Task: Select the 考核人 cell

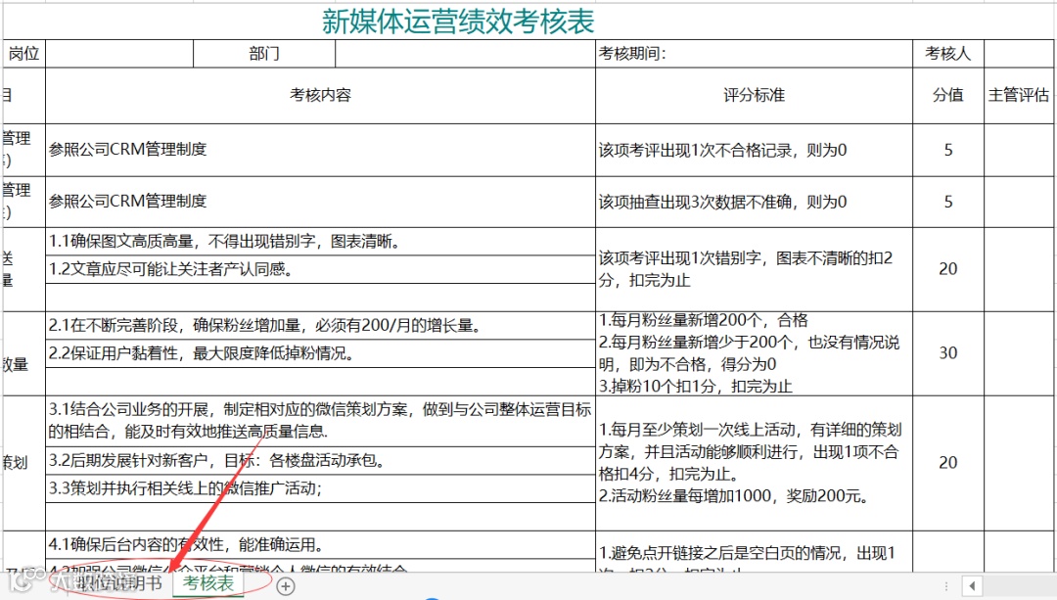Action: pos(947,54)
